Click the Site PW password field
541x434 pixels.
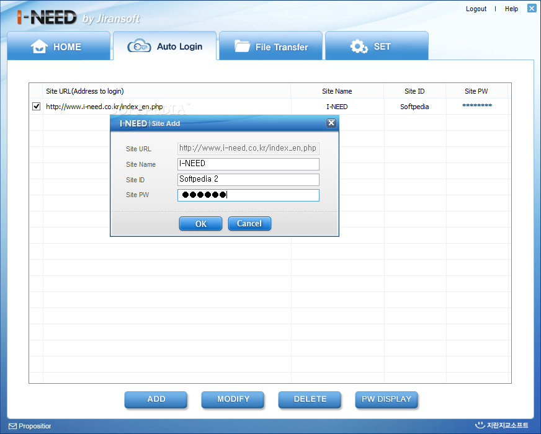[x=248, y=195]
